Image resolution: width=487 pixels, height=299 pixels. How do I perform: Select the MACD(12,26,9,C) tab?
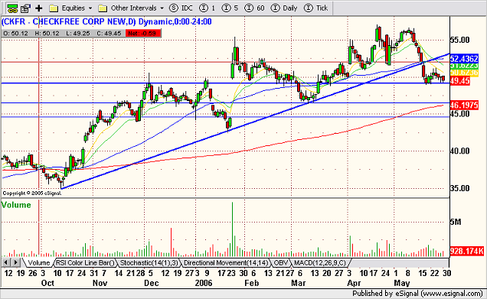320,263
